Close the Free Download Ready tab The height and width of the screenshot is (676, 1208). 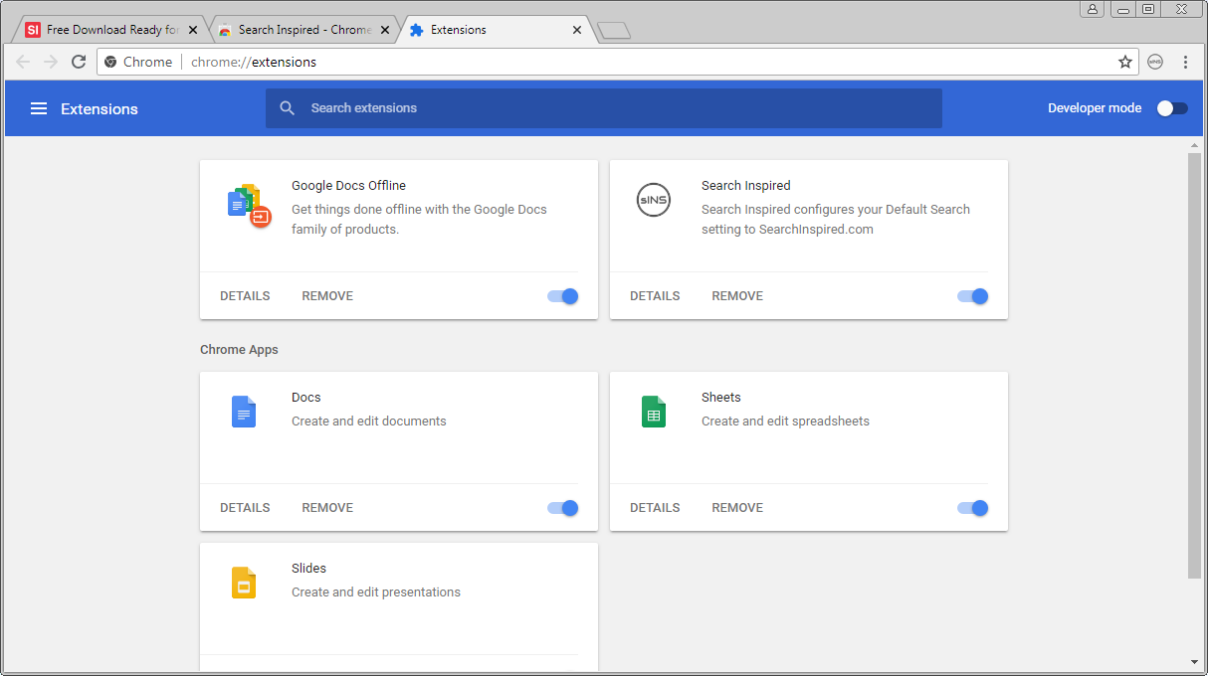193,30
